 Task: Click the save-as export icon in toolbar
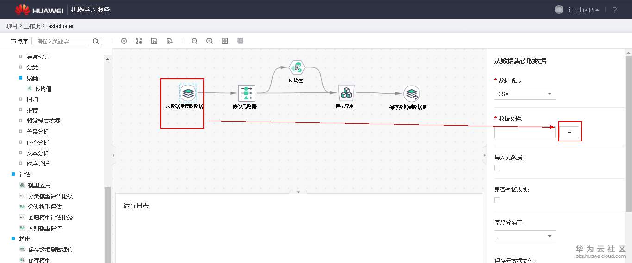click(x=169, y=41)
